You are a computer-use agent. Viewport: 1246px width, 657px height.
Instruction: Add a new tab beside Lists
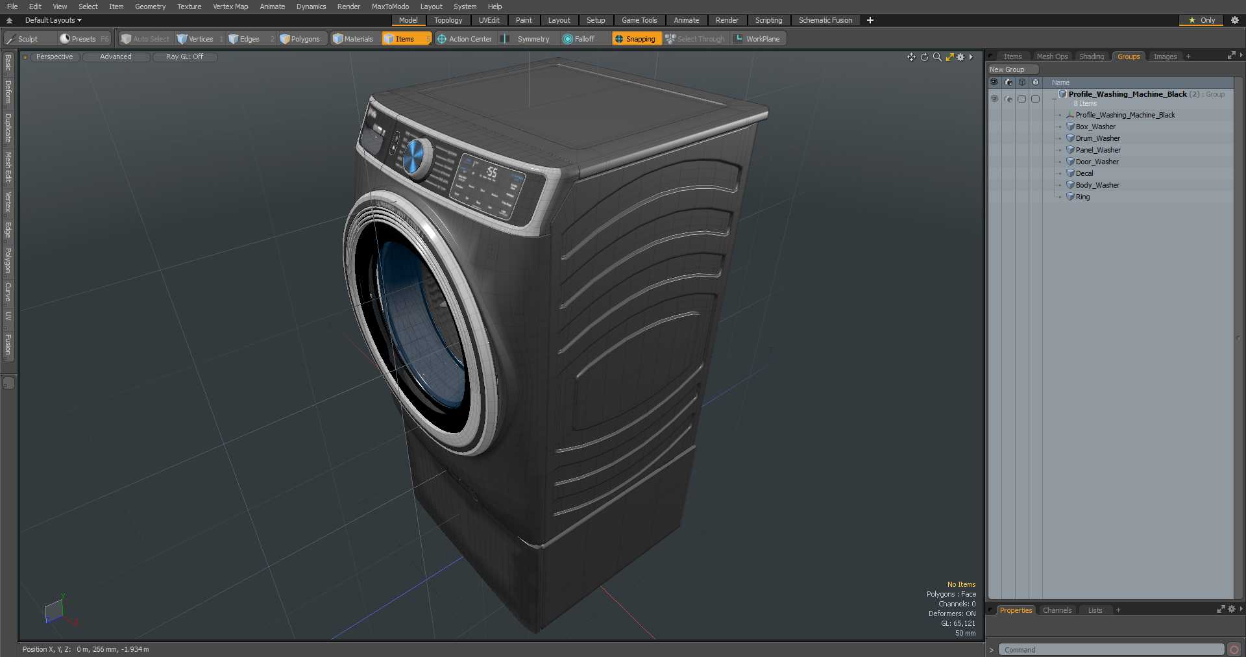coord(1118,610)
